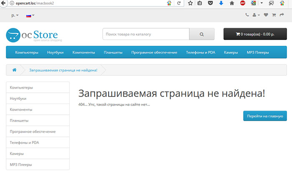Image resolution: width=292 pixels, height=176 pixels.
Task: Open the currency selector р. dropdown
Action: click(x=15, y=15)
